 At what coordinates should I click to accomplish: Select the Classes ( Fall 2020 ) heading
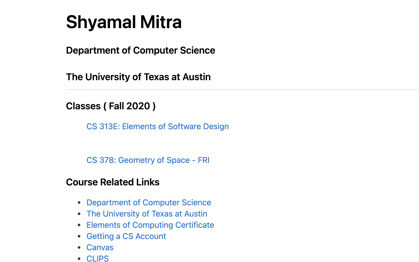pos(111,106)
